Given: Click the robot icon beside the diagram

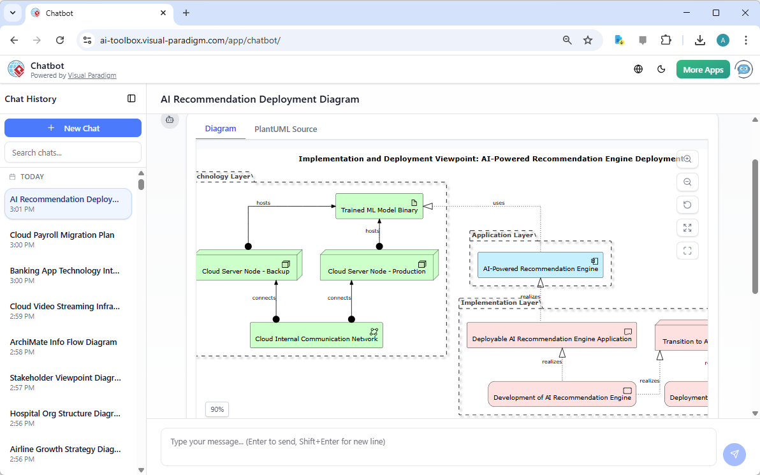Looking at the screenshot, I should point(170,119).
